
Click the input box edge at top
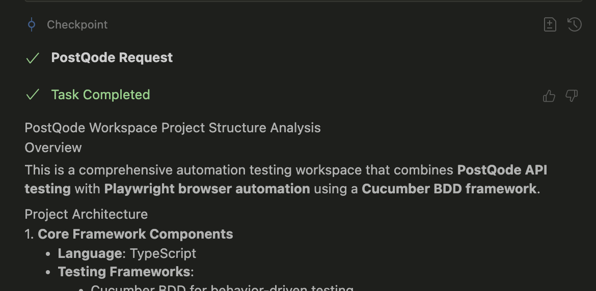[x=303, y=2]
